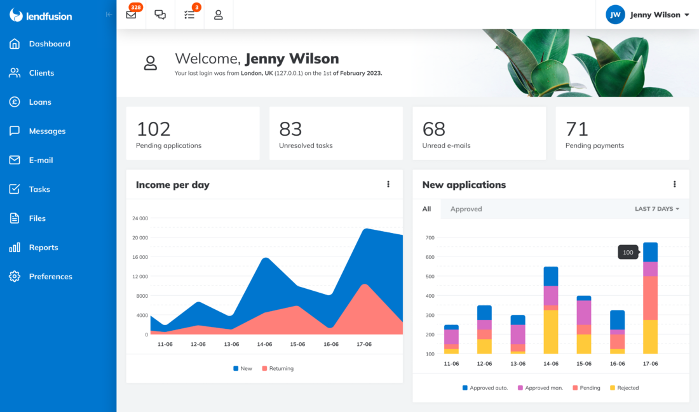Open Files via the document sidebar icon
699x412 pixels.
tap(15, 218)
